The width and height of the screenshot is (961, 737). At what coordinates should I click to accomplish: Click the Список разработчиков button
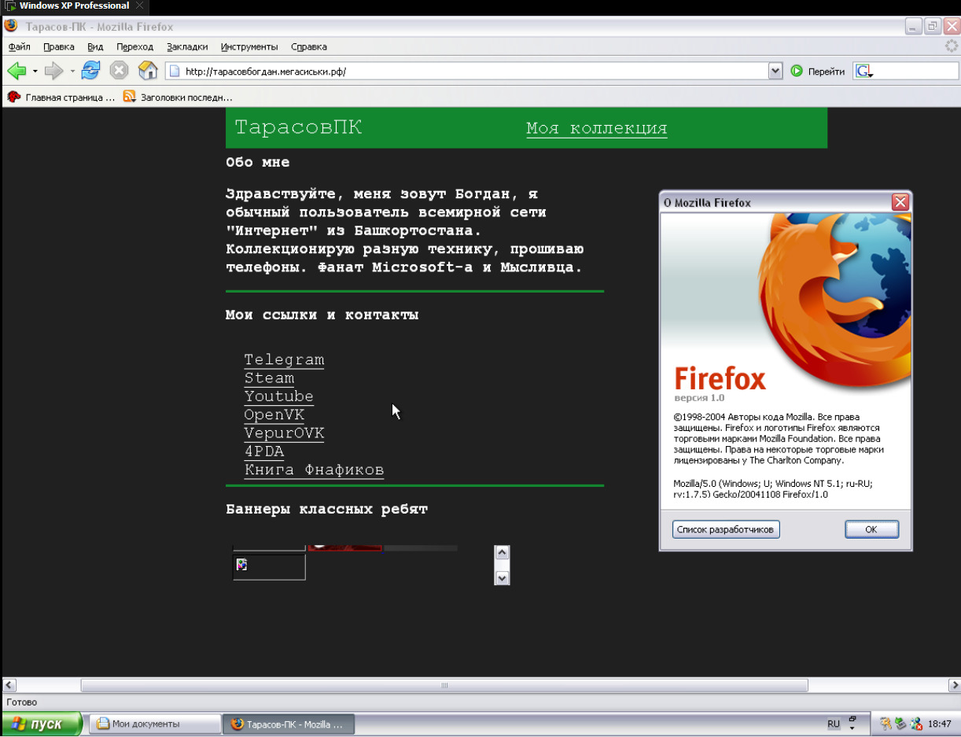coord(726,529)
